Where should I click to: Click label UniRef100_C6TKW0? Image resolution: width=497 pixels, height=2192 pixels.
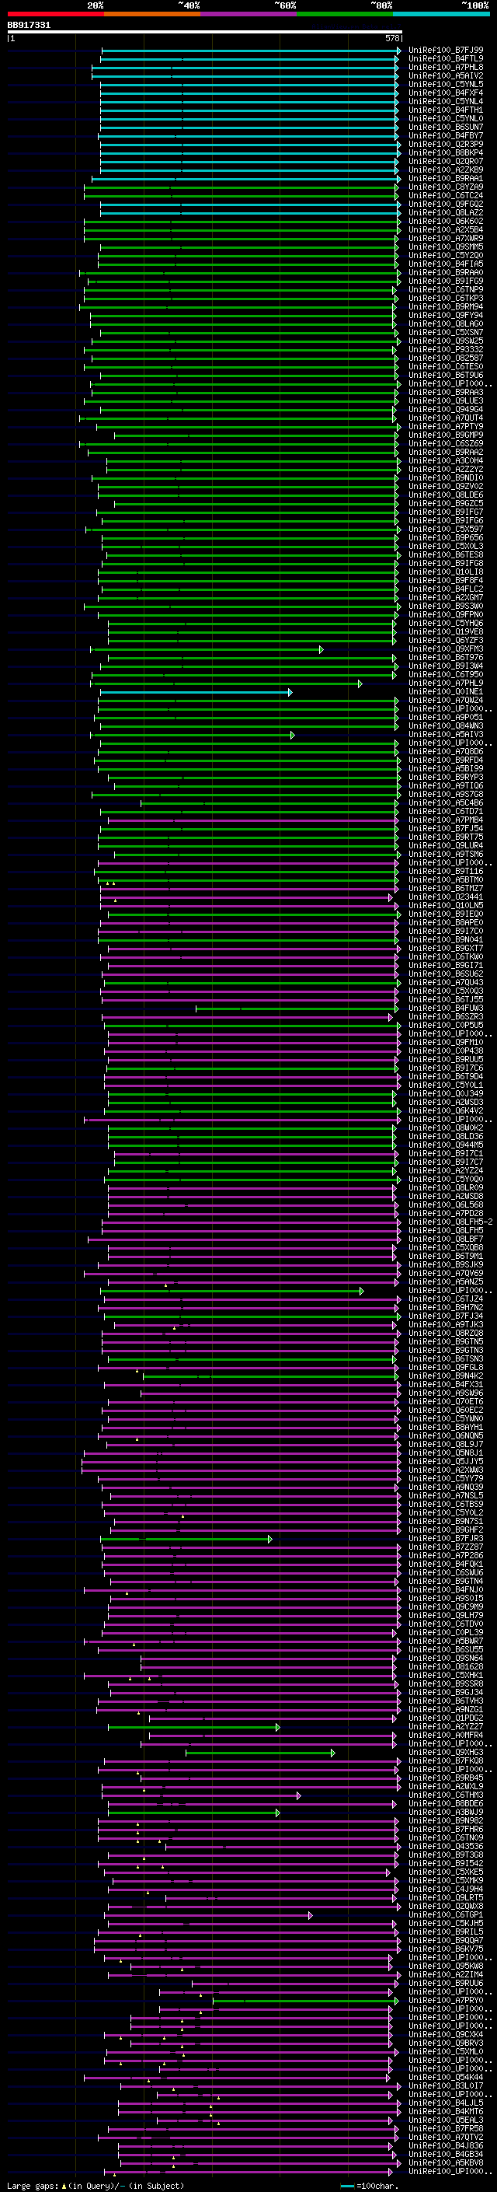click(x=446, y=957)
